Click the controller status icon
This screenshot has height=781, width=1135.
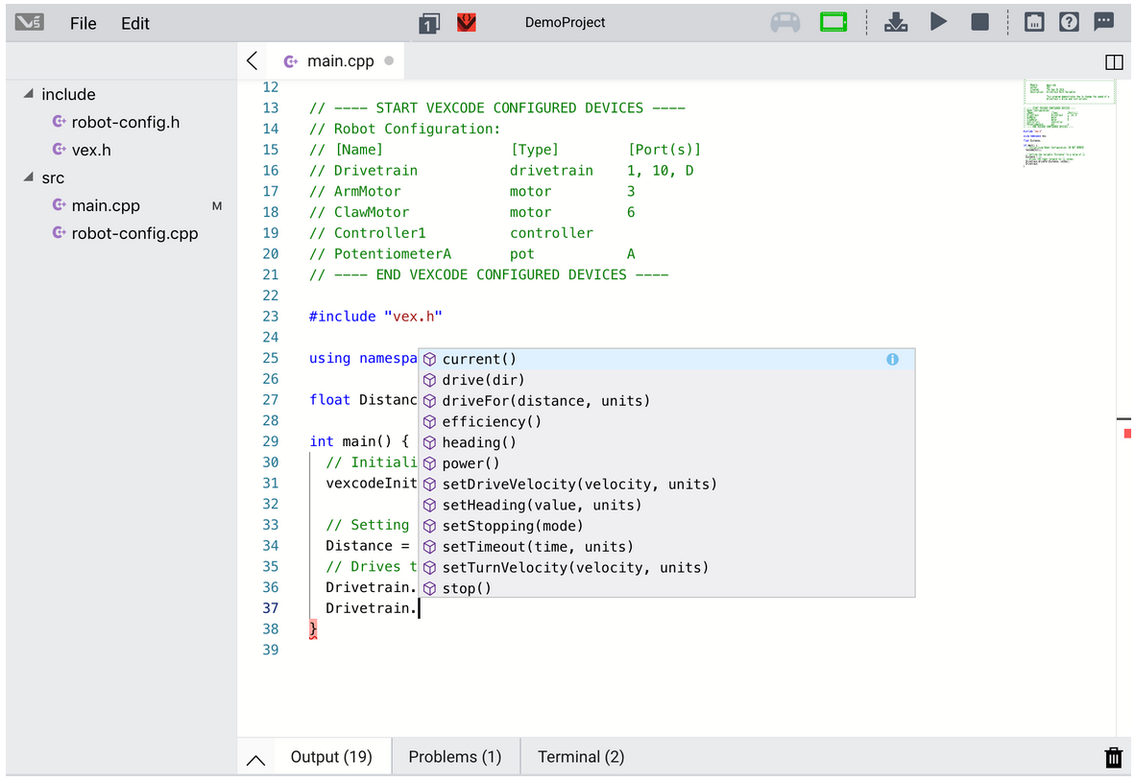point(785,22)
